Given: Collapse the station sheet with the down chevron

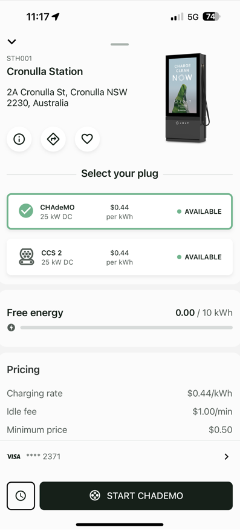Looking at the screenshot, I should (x=12, y=42).
